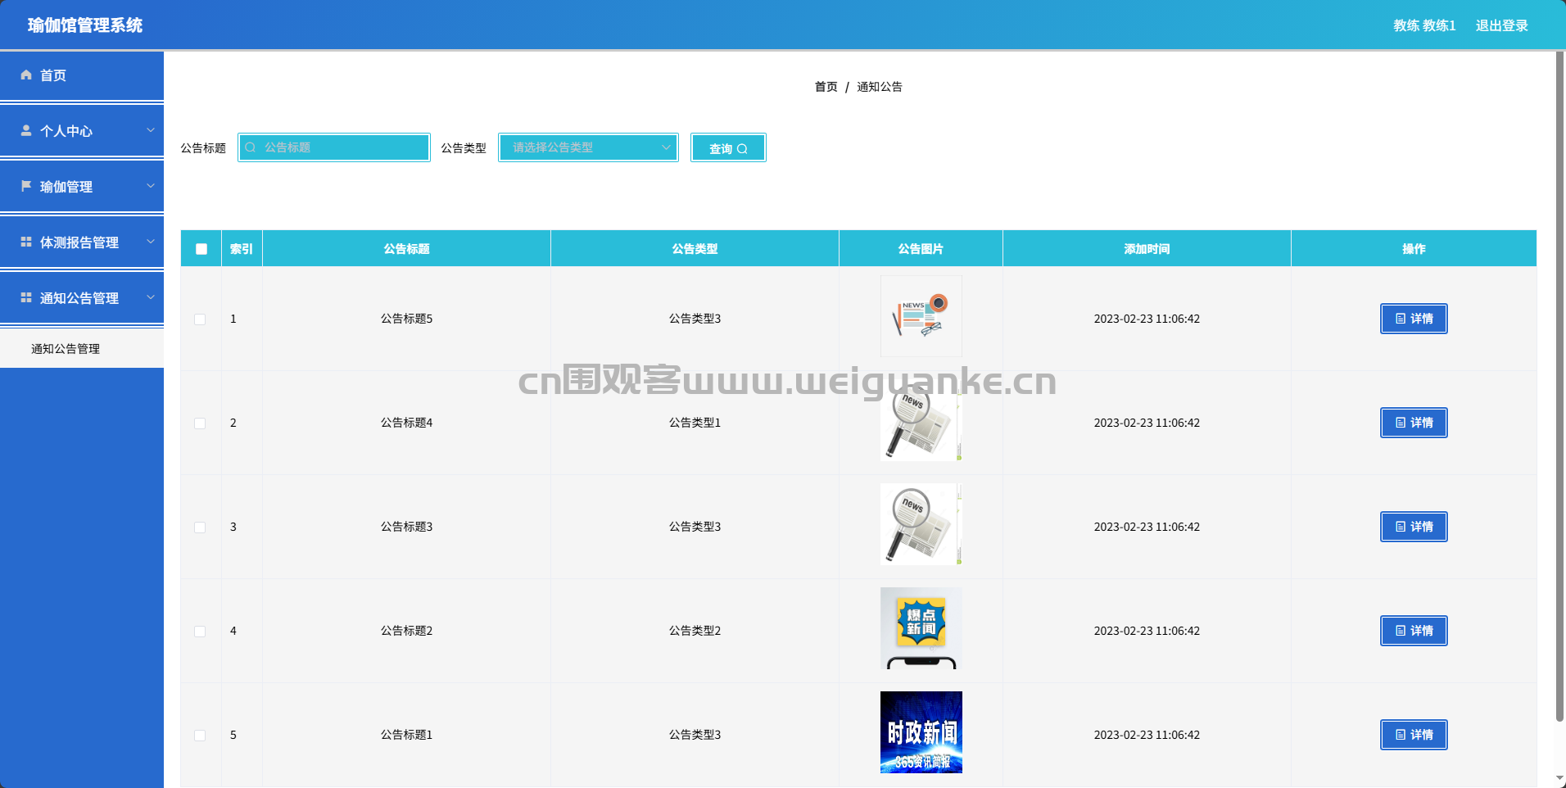Click the 公告类型 column header
Viewport: 1566px width, 788px height.
695,249
